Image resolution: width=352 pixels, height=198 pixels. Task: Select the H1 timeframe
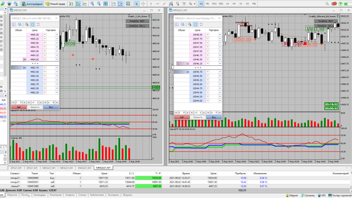227,4
